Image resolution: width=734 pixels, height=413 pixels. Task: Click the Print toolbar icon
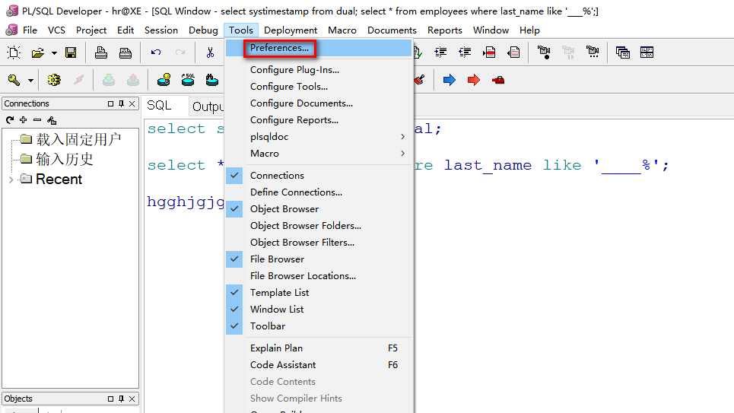coord(100,52)
